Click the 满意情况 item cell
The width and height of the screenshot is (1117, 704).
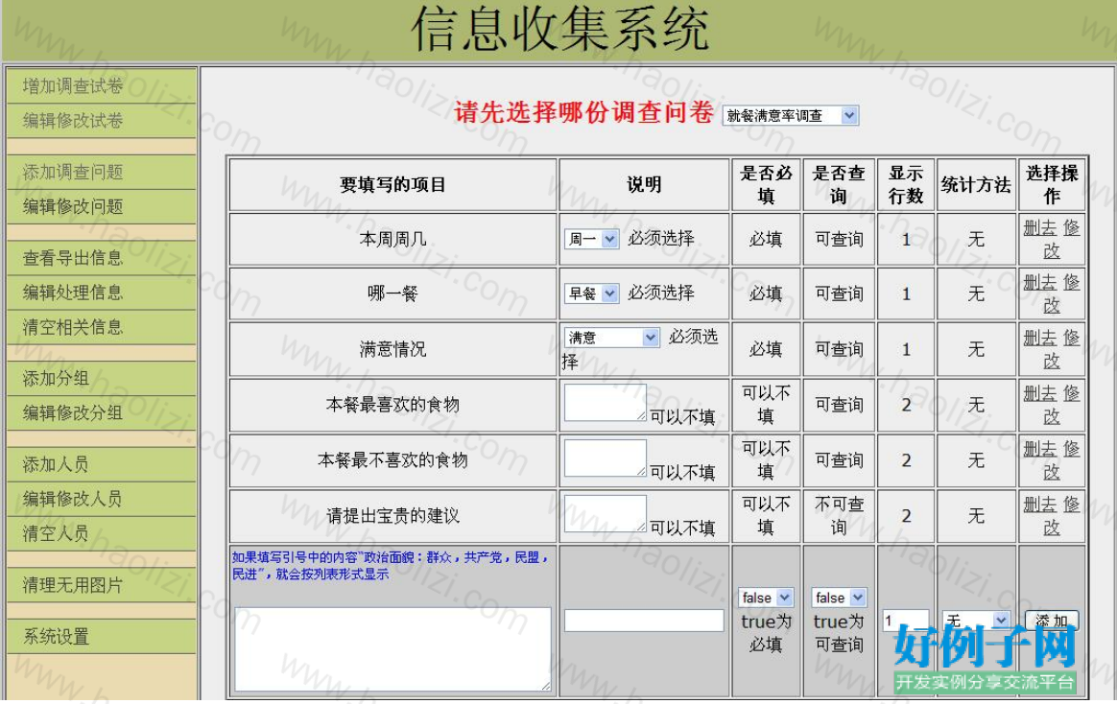tap(392, 349)
